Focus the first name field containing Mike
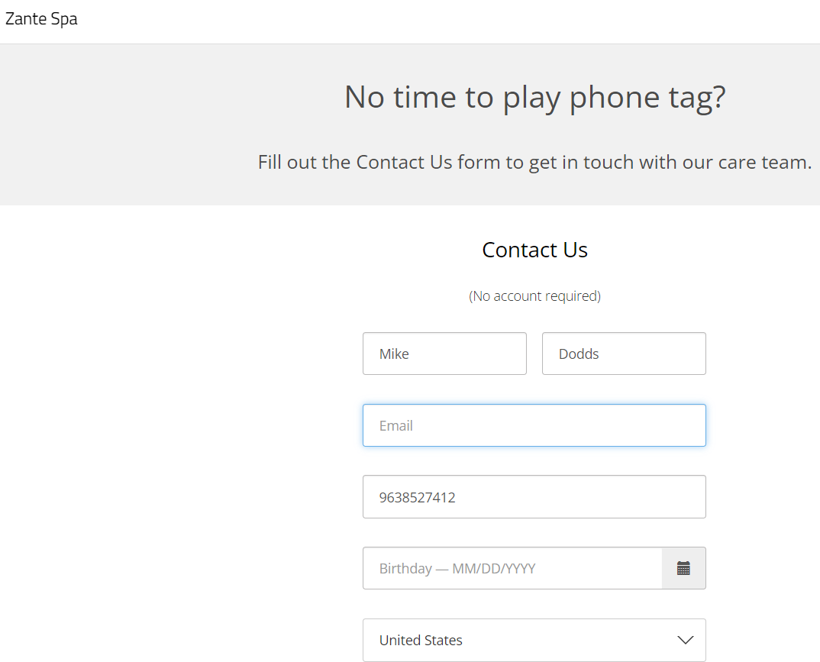Viewport: 820px width, 662px height. 444,354
